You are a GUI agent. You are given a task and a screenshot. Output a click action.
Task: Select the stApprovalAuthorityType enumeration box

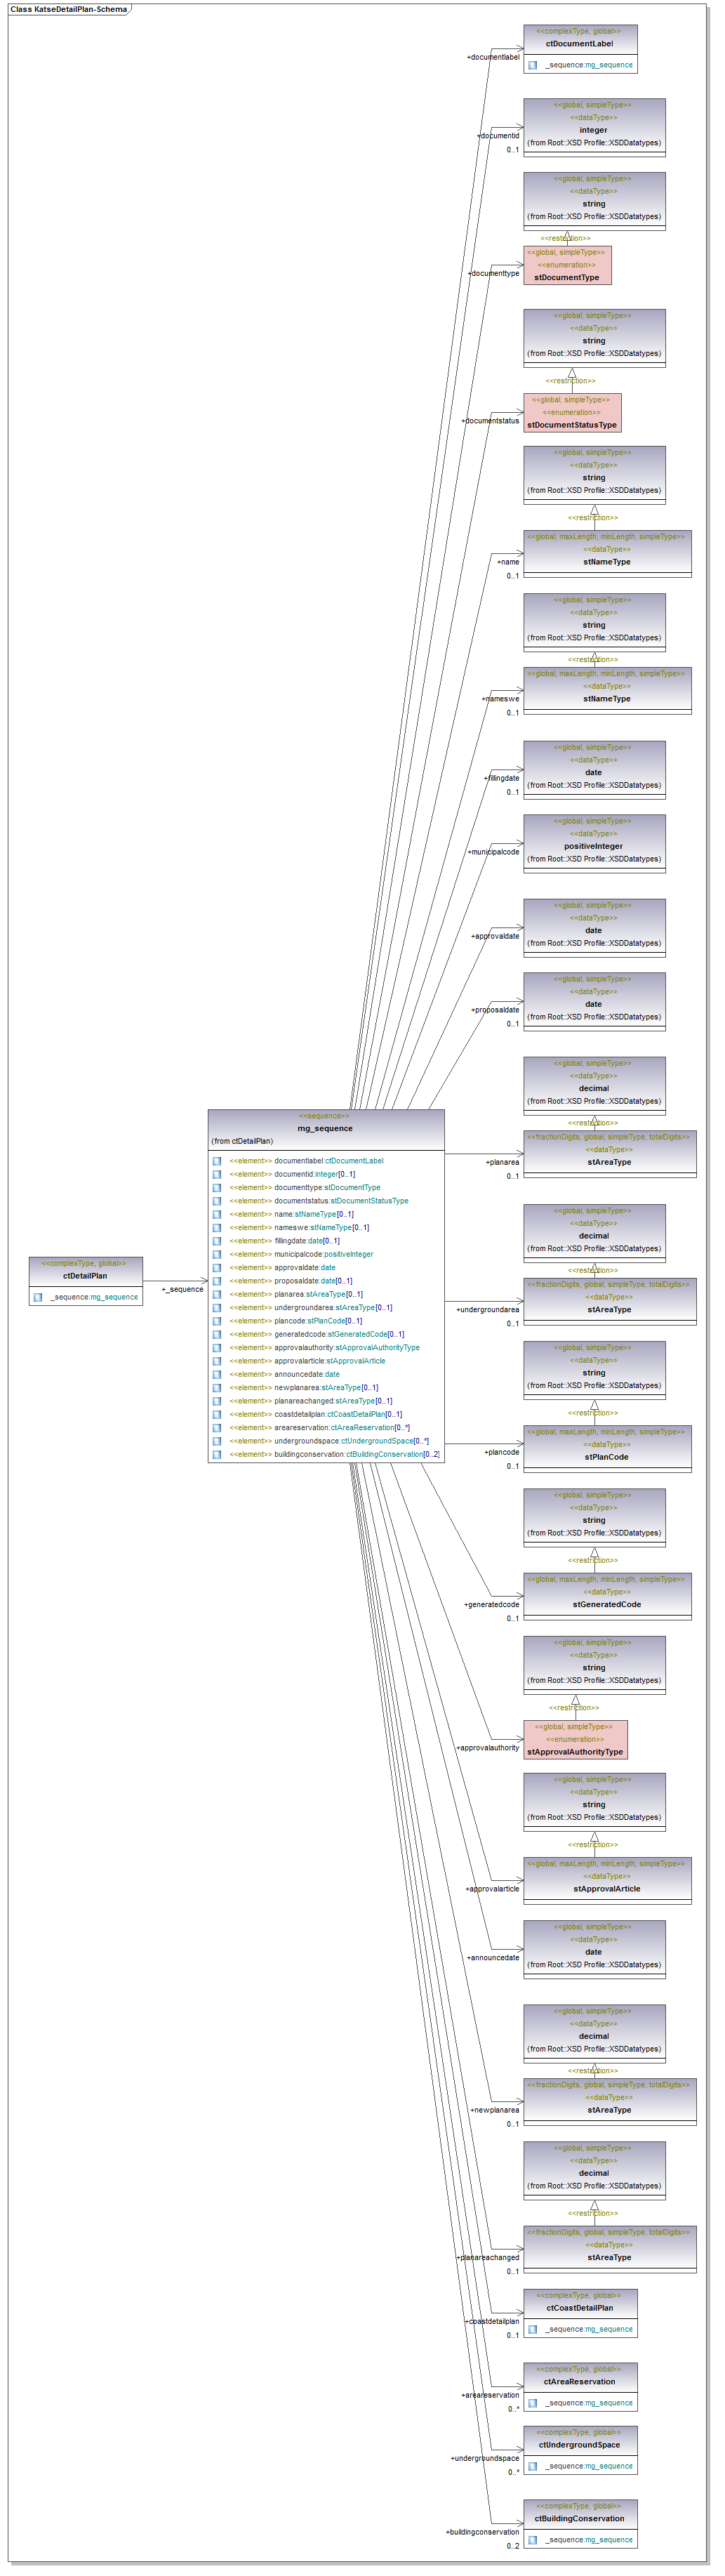click(x=575, y=1739)
